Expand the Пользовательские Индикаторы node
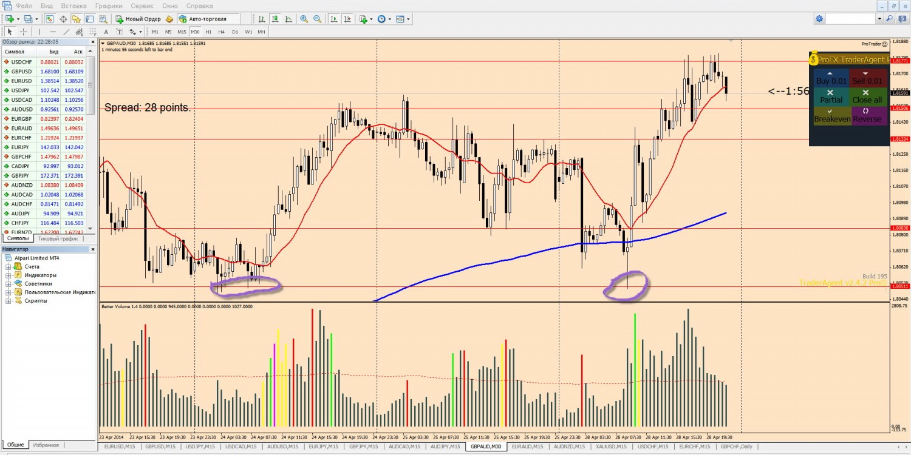 9,292
